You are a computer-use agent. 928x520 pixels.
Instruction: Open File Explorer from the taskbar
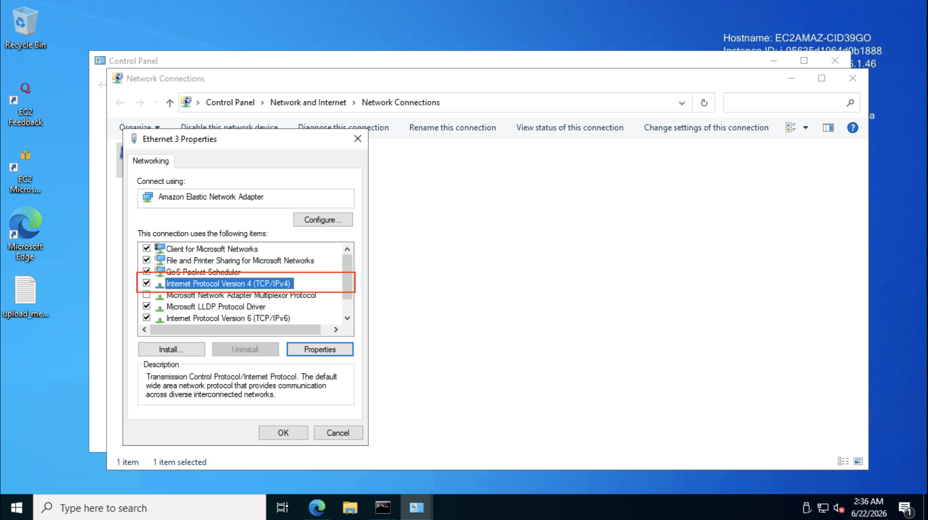350,507
